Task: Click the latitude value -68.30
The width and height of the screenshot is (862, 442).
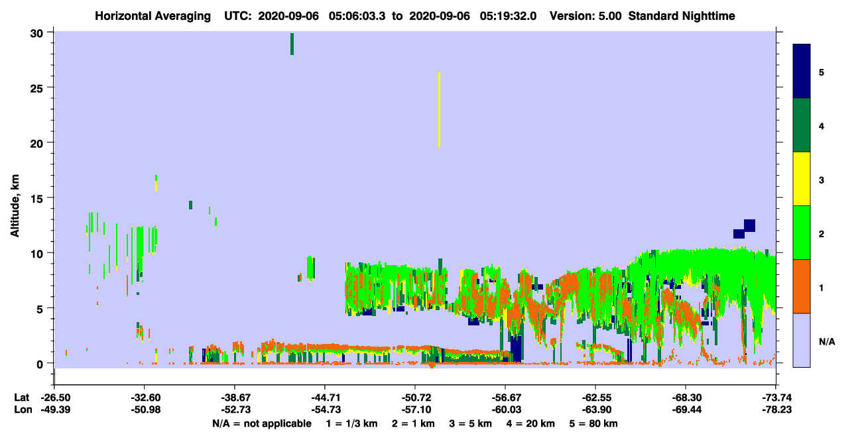Action: click(686, 398)
